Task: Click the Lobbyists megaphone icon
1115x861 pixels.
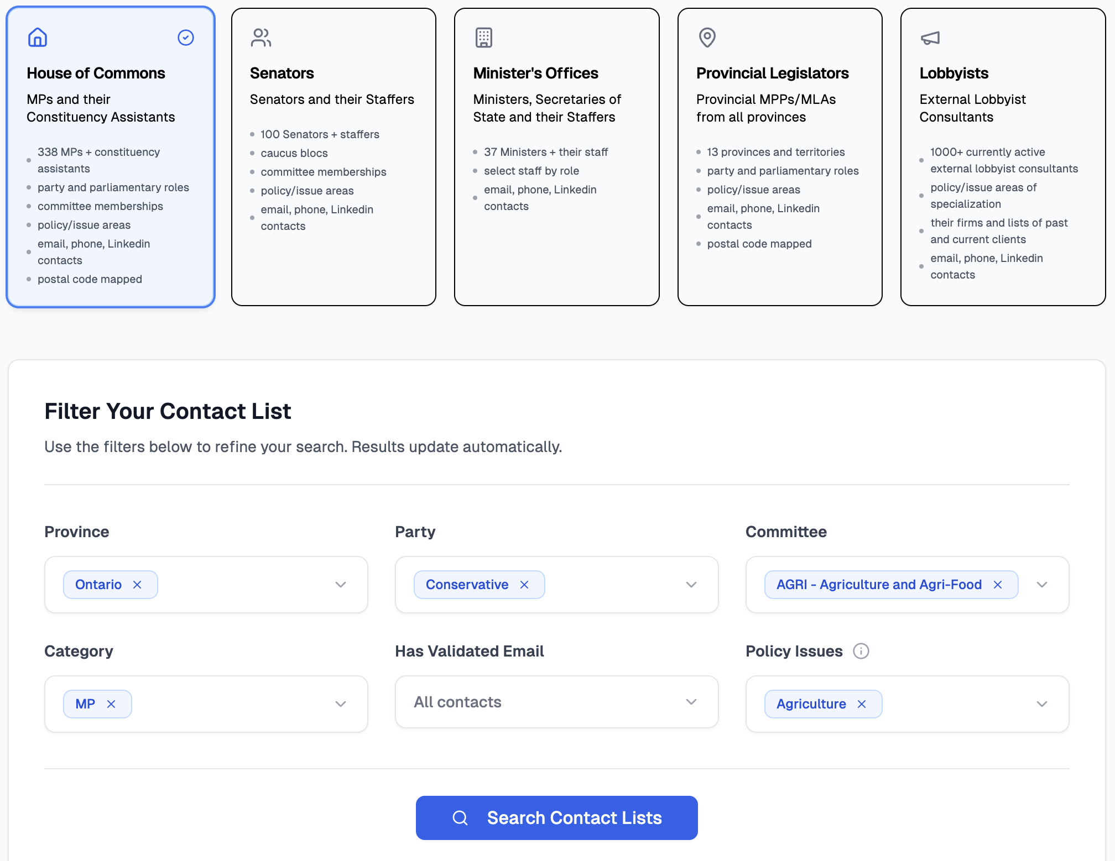Action: coord(930,38)
